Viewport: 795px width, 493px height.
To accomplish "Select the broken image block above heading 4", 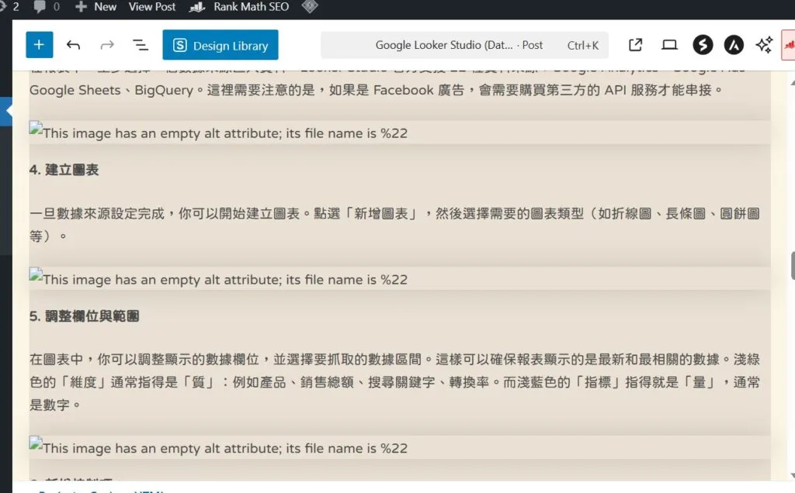I will coord(400,133).
